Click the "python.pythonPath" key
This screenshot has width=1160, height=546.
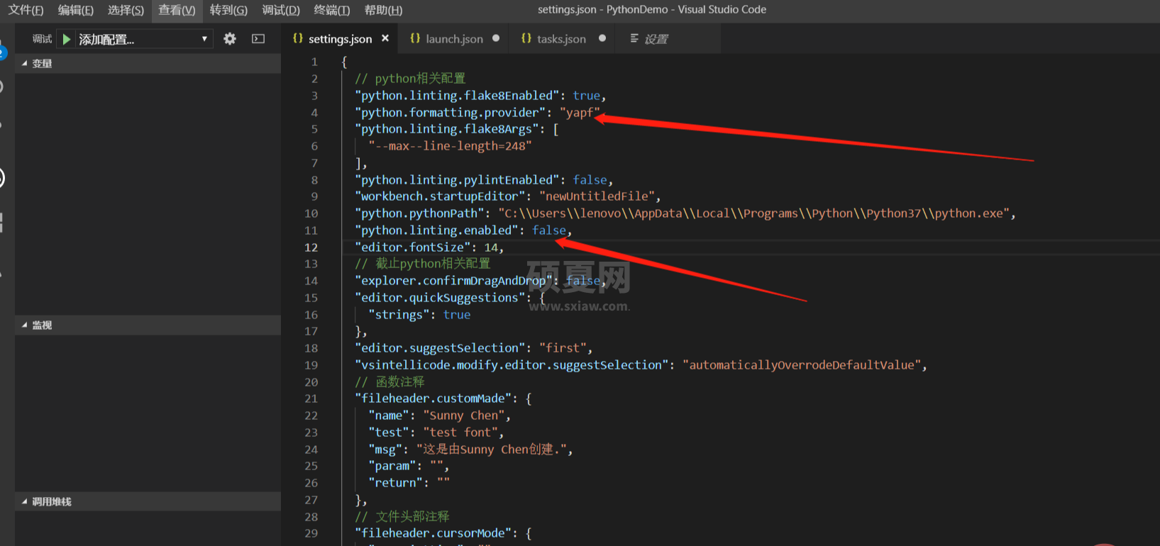coord(420,213)
